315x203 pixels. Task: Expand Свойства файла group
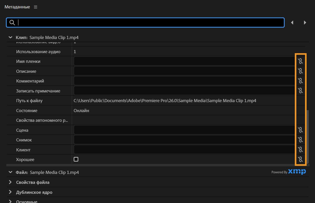(x=10, y=182)
